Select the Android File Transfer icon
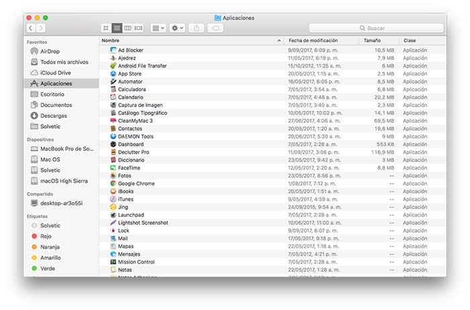 [113, 66]
